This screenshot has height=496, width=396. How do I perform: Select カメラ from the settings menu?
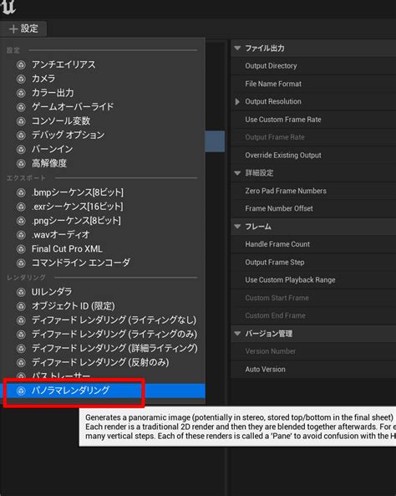click(x=43, y=79)
